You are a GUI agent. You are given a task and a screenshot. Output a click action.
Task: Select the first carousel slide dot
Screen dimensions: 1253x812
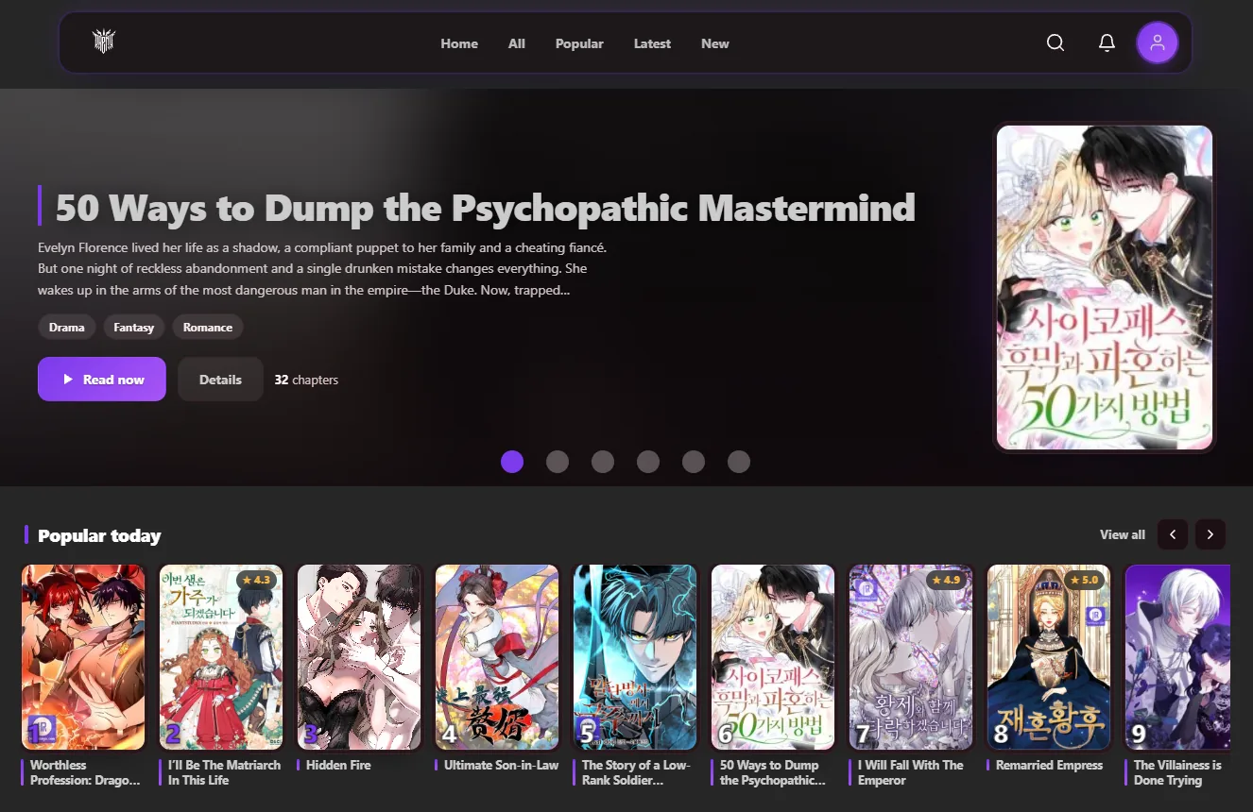[512, 461]
